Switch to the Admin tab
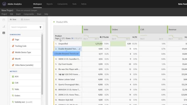The height and width of the screenshot is (105, 187). click(84, 4)
